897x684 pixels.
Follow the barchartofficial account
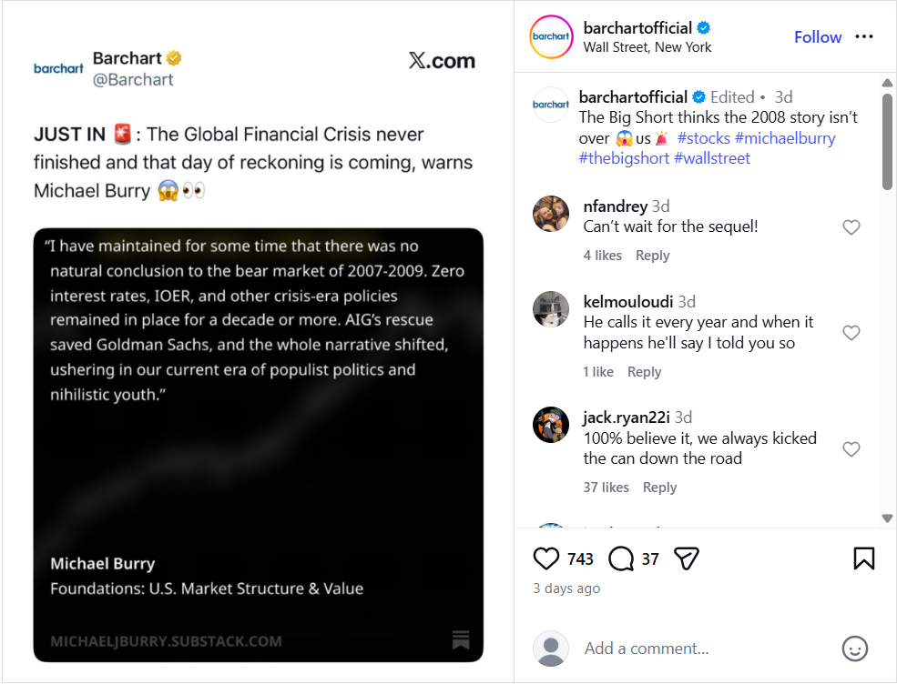[x=817, y=37]
